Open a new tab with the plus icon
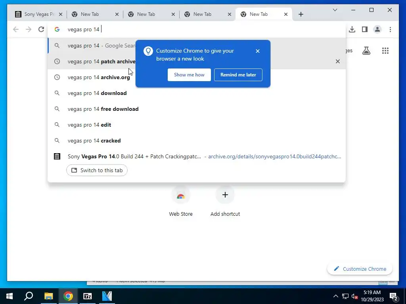406x304 pixels. pyautogui.click(x=301, y=14)
